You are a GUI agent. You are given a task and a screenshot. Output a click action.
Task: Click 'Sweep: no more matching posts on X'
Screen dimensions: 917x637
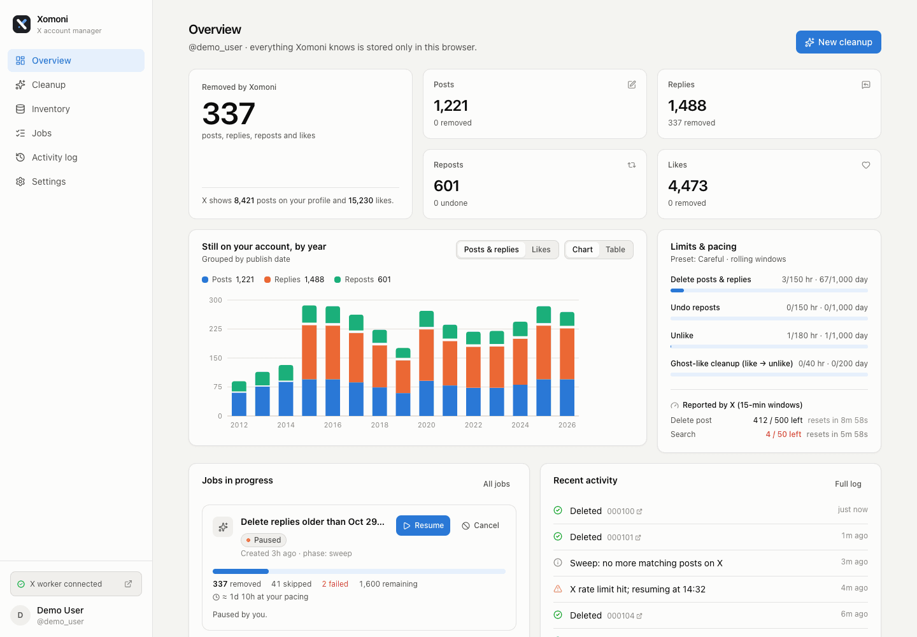[646, 563]
